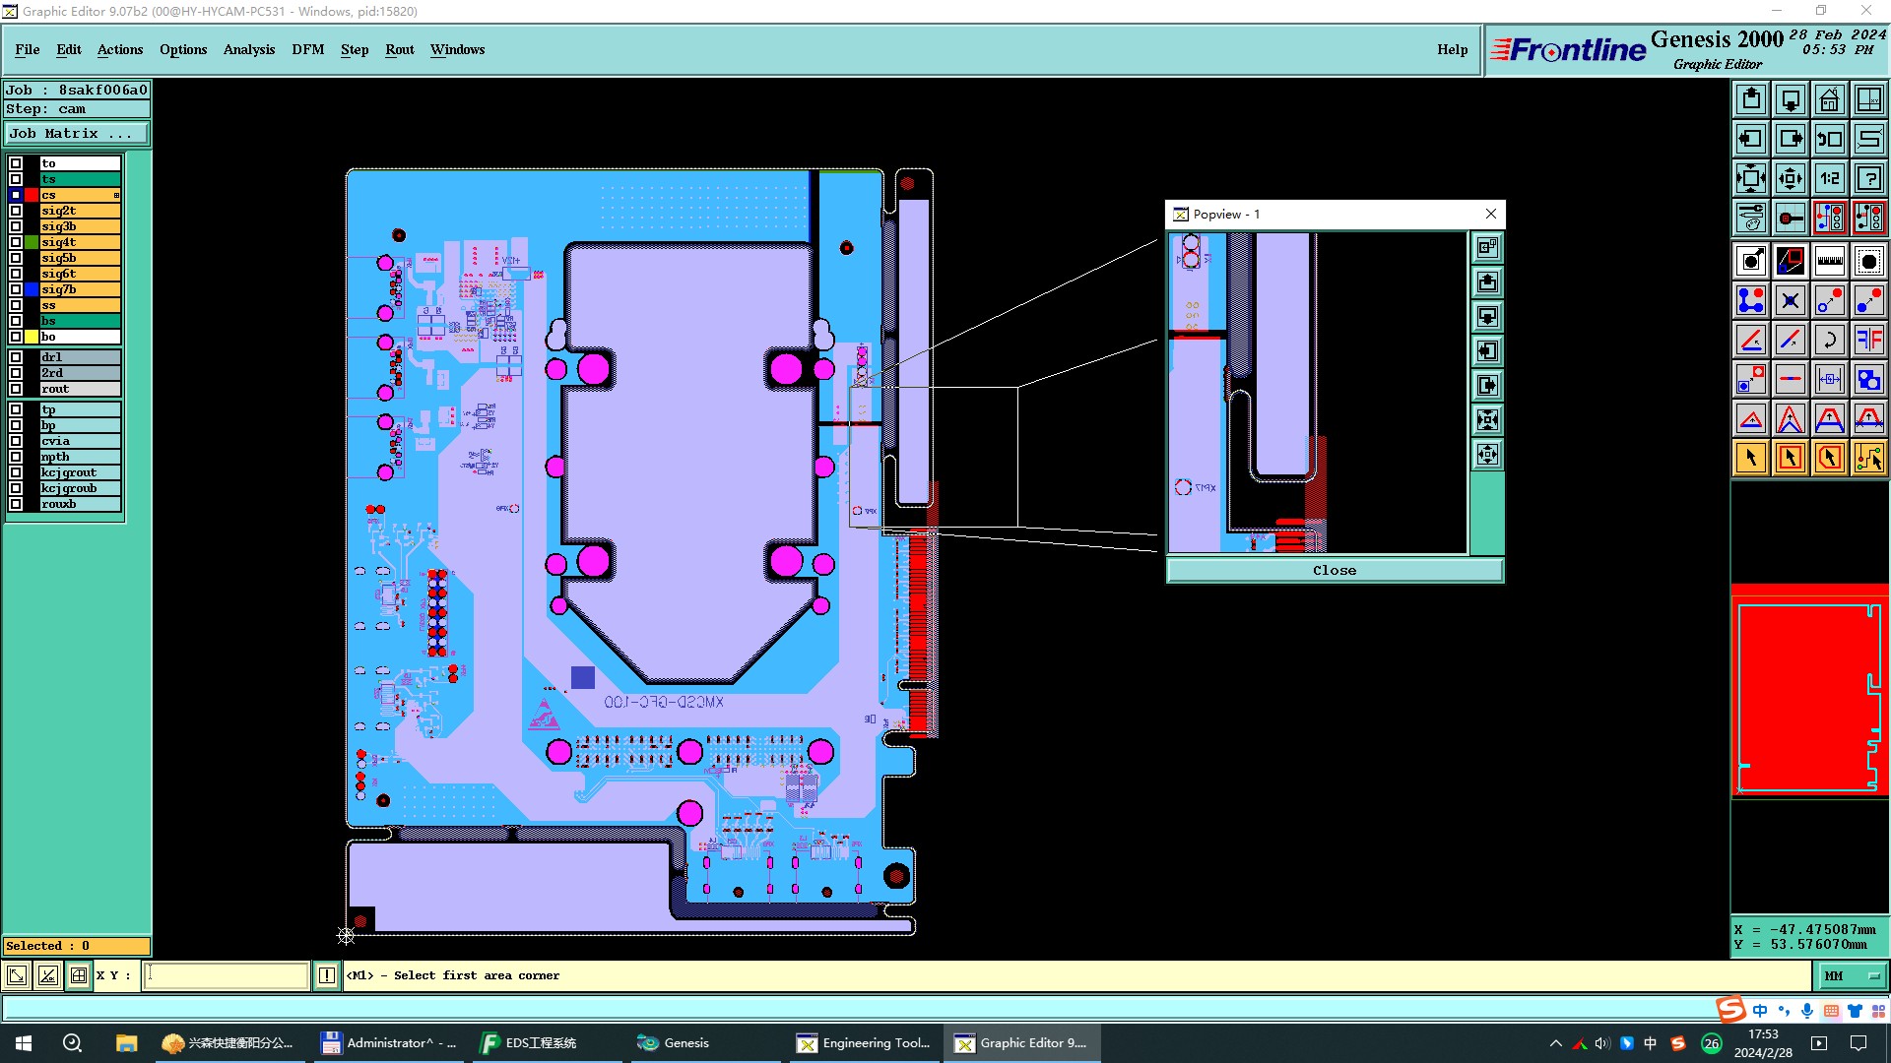Toggle checkbox for sig2t layer

coord(16,211)
